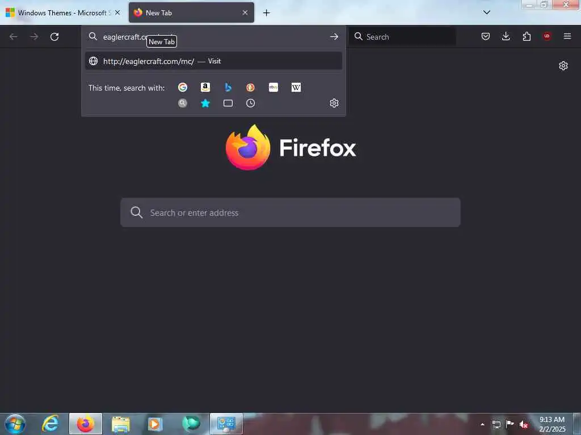Screen dimensions: 581x435
Task: Open the green chat app in the taskbar
Action: (x=191, y=424)
